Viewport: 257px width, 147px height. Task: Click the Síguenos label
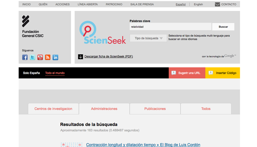[x=28, y=50]
